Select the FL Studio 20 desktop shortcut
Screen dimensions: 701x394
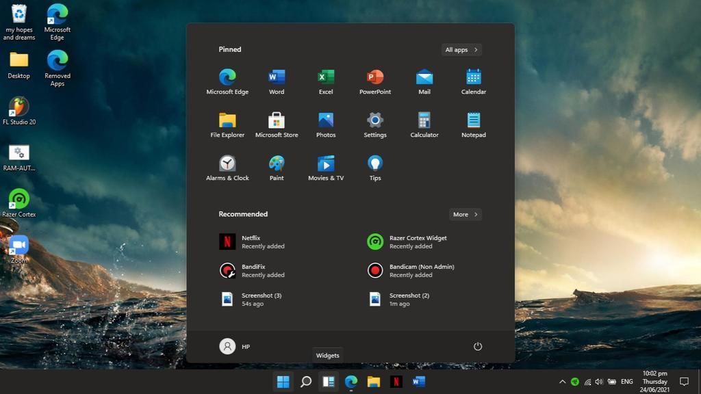(x=19, y=111)
